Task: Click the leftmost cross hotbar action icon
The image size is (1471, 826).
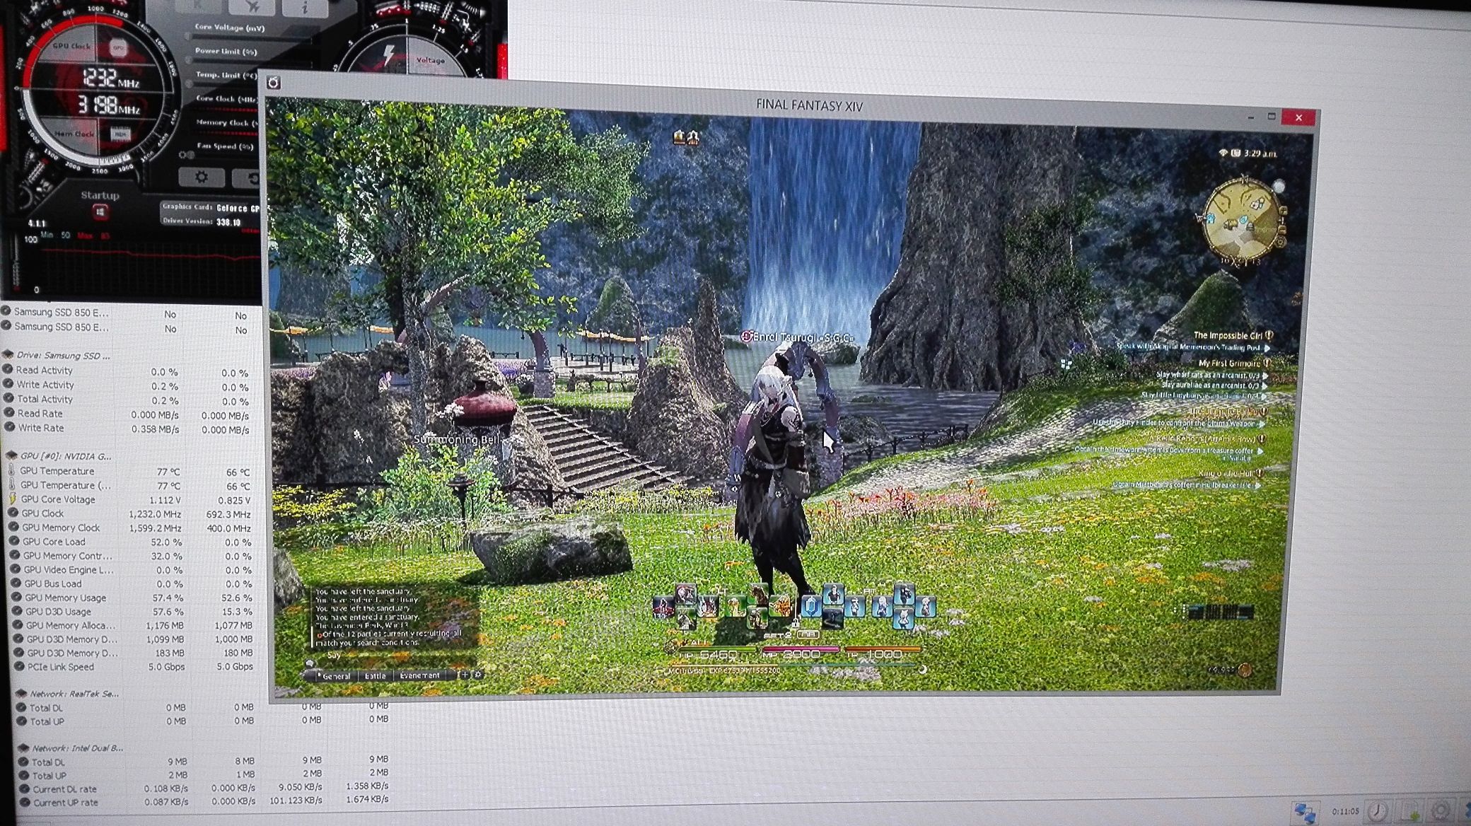Action: [x=663, y=608]
